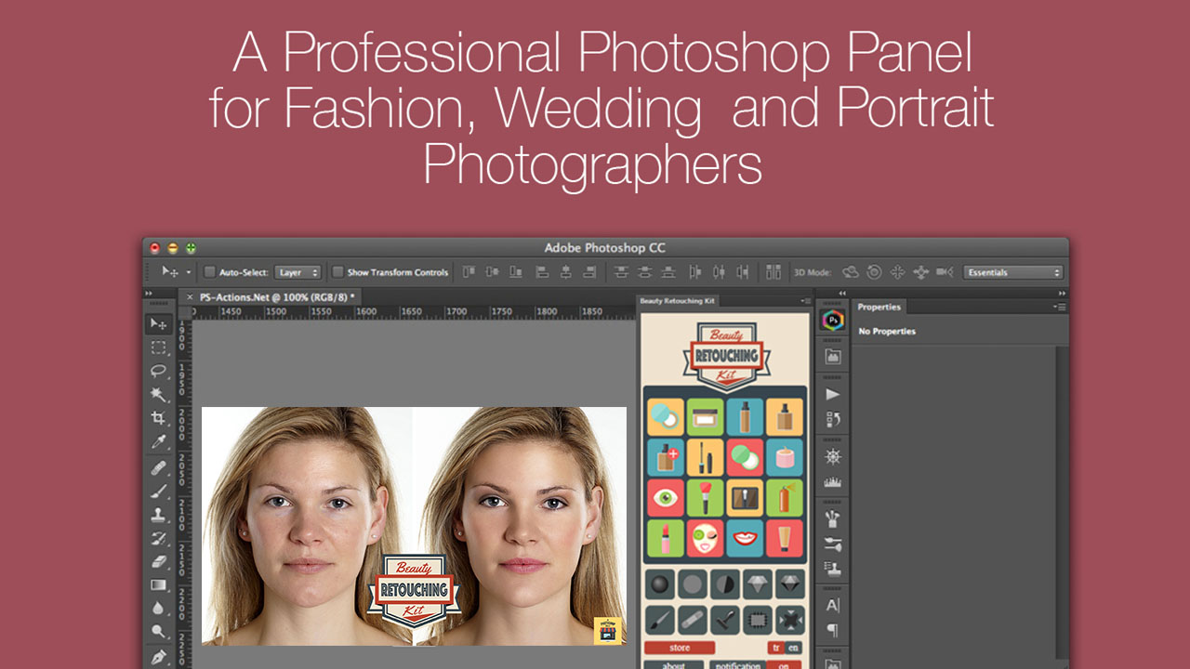Select the Blur tool
Image resolution: width=1190 pixels, height=669 pixels.
pos(159,610)
